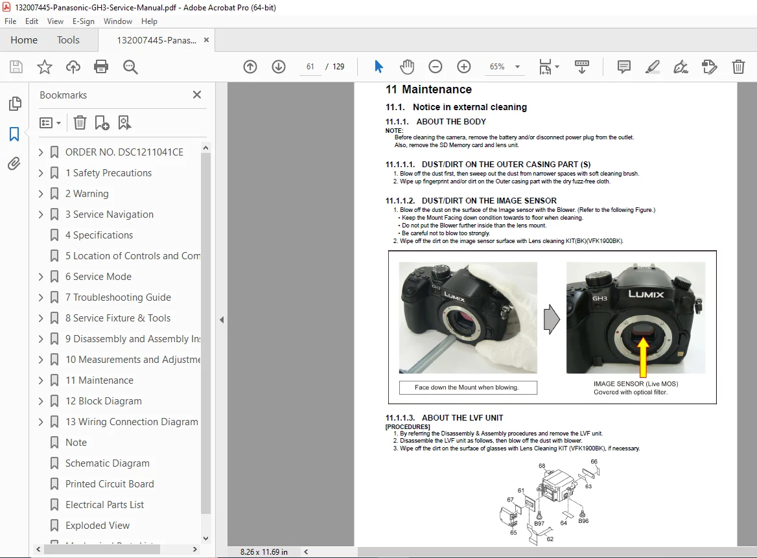Click the cloud upload icon
The width and height of the screenshot is (757, 558).
[73, 67]
